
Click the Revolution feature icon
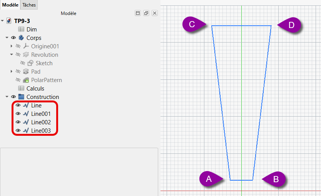26,55
